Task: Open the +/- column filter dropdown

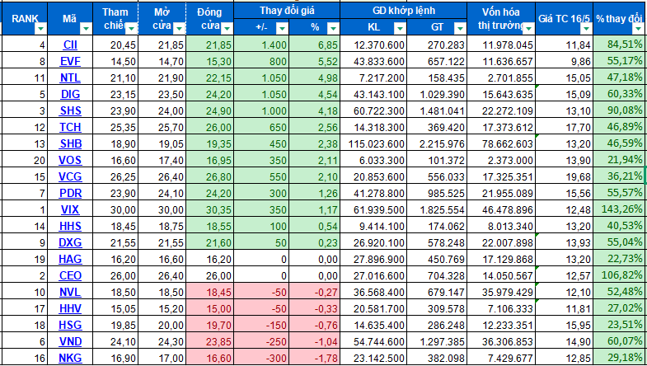Action: (x=282, y=29)
